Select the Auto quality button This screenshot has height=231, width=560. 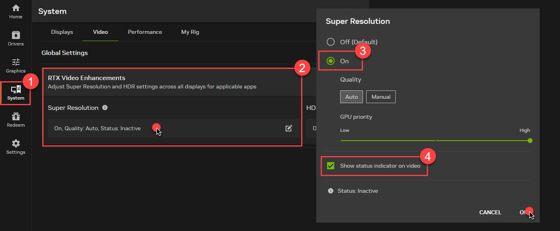(351, 96)
